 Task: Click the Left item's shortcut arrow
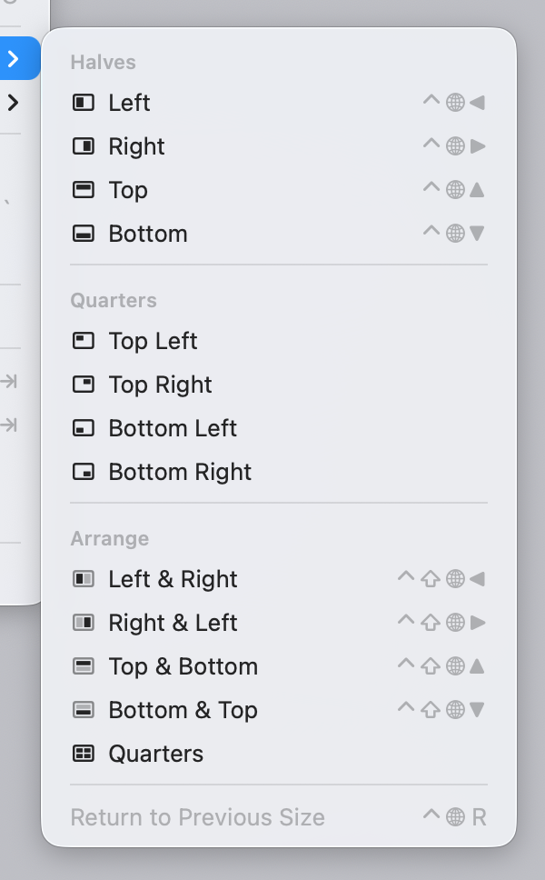(x=477, y=103)
